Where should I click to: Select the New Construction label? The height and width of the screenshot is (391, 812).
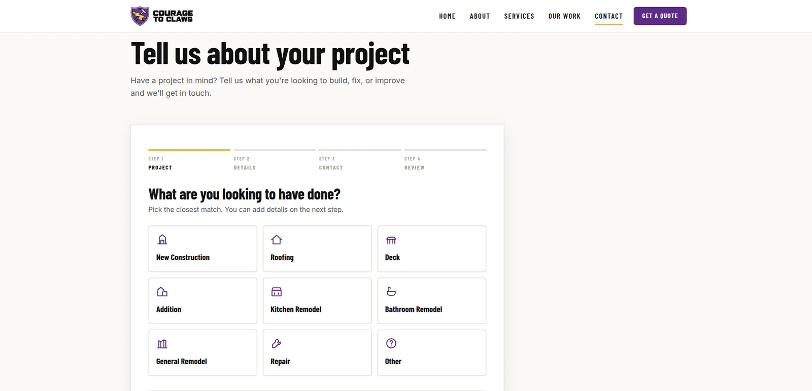coord(183,257)
